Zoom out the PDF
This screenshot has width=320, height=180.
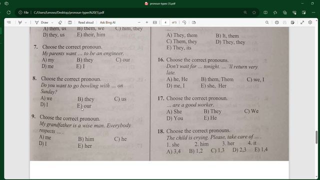click(139, 22)
